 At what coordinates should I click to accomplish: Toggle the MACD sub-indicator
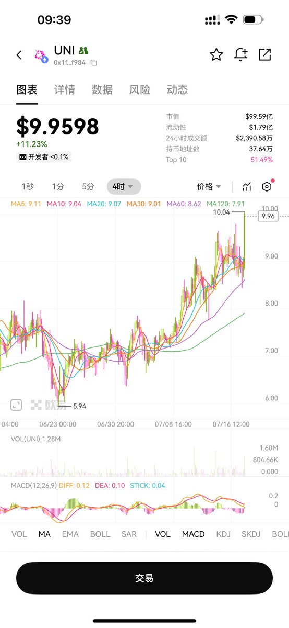point(193,534)
